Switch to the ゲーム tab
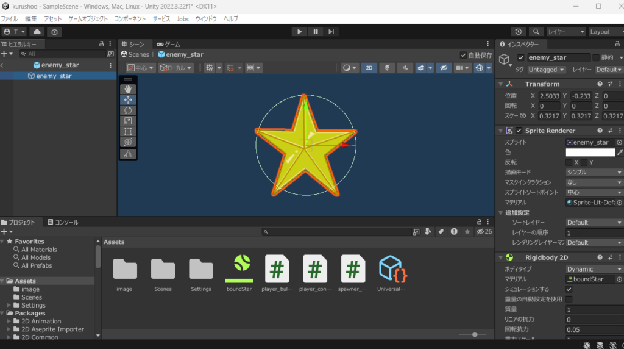This screenshot has height=349, width=624. click(168, 44)
